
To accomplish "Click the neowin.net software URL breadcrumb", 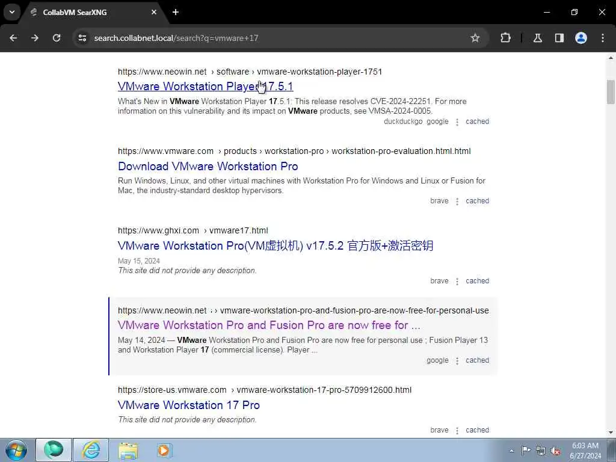I will (250, 72).
